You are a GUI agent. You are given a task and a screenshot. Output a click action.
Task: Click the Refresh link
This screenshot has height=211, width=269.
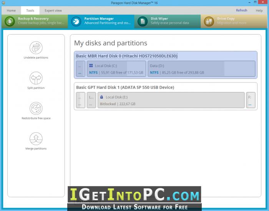242,10
